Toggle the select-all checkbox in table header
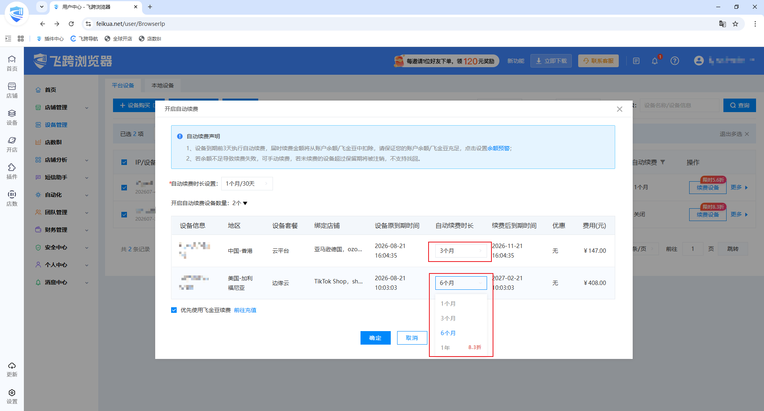Viewport: 764px width, 411px height. point(124,162)
